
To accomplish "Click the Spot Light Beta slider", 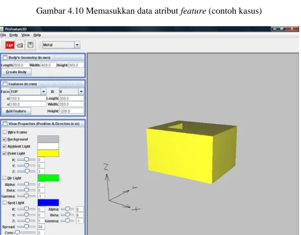I will [x=67, y=215].
